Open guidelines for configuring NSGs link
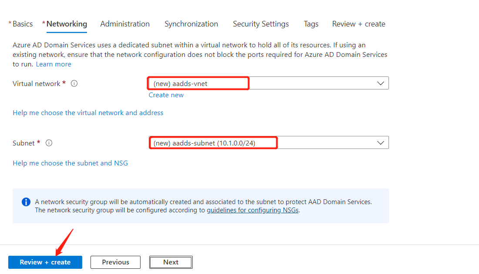The height and width of the screenshot is (274, 479). (253, 210)
